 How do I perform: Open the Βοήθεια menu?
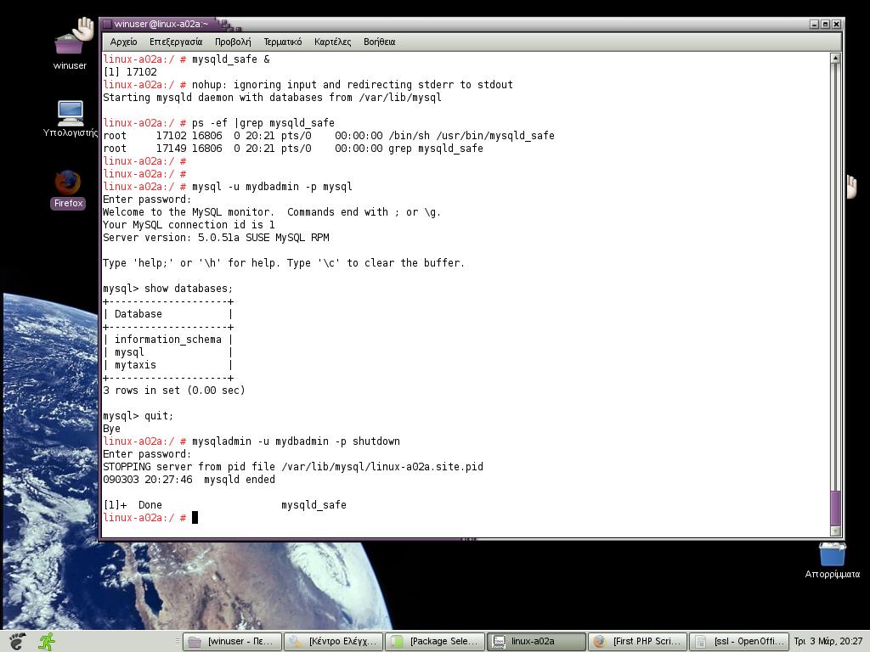[x=379, y=42]
